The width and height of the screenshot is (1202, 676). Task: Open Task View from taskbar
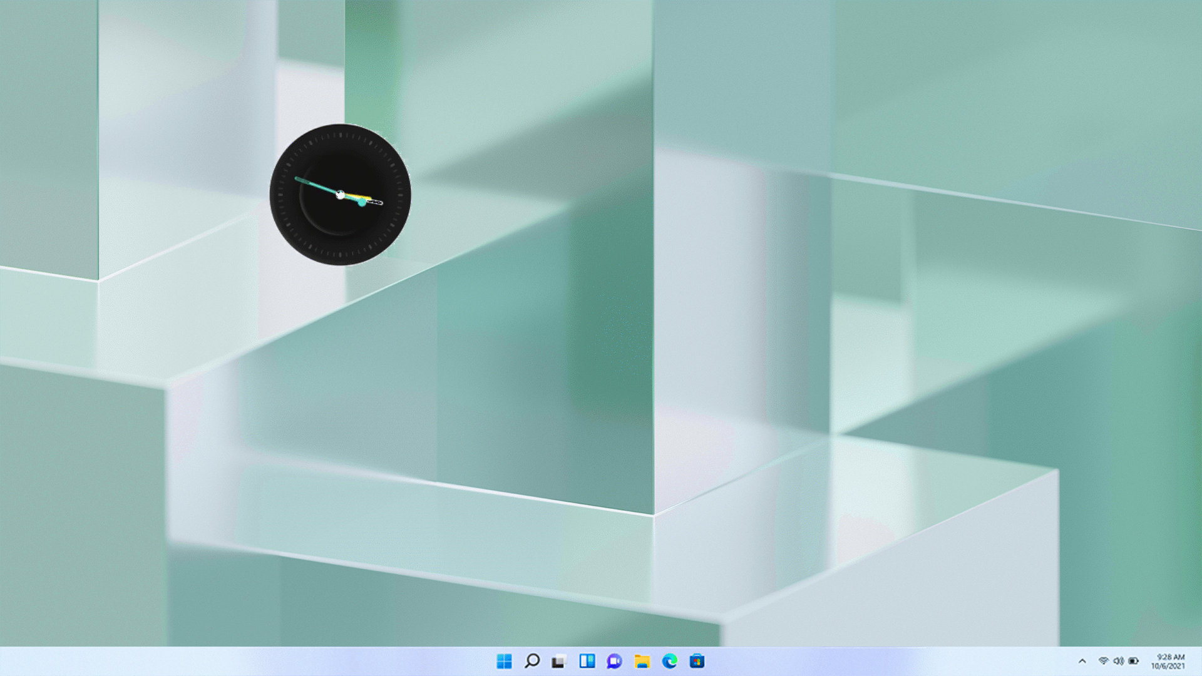(559, 661)
